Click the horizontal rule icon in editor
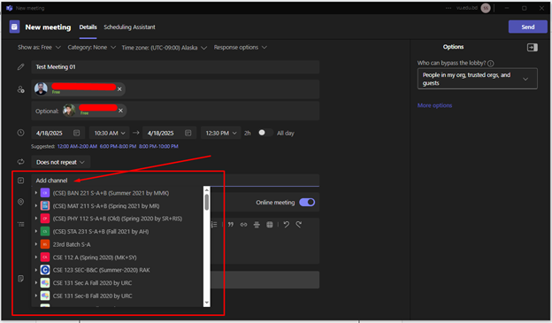552x323 pixels. (x=257, y=225)
